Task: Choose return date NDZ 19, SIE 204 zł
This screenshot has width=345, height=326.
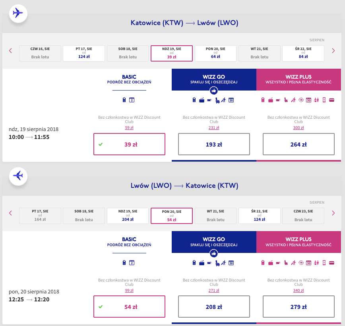Action: 128,216
